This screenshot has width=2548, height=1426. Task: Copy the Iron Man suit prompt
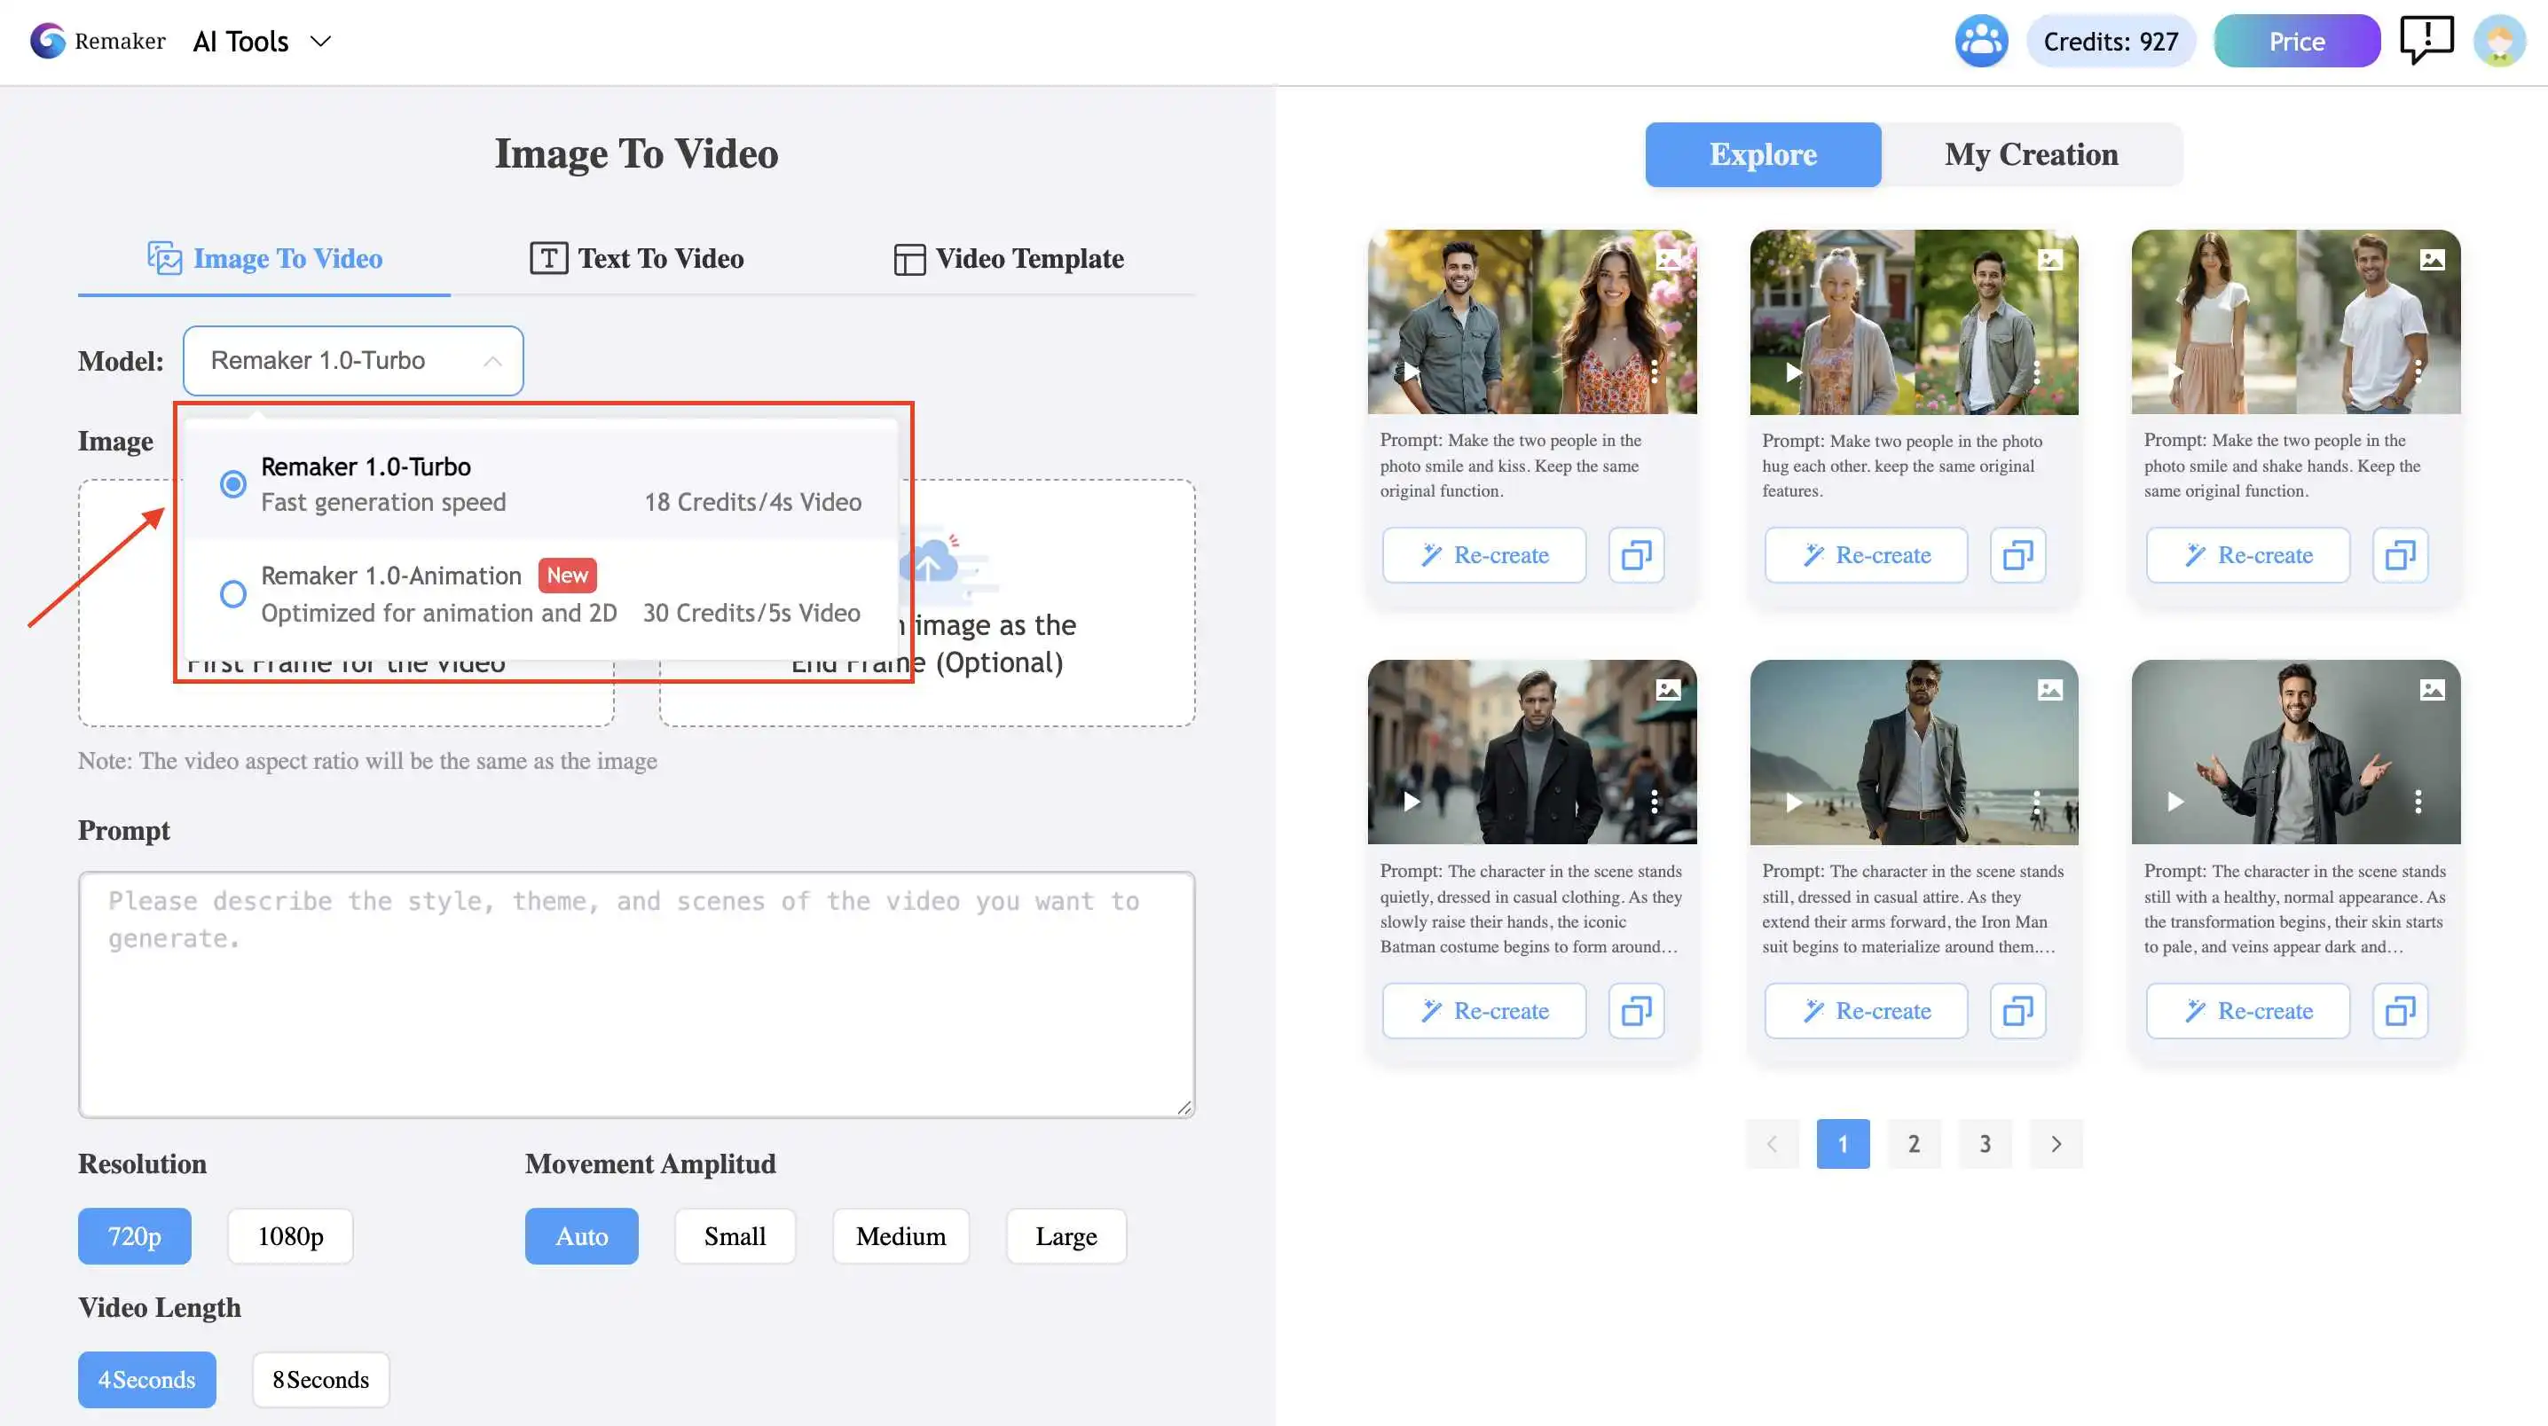coord(2017,1011)
